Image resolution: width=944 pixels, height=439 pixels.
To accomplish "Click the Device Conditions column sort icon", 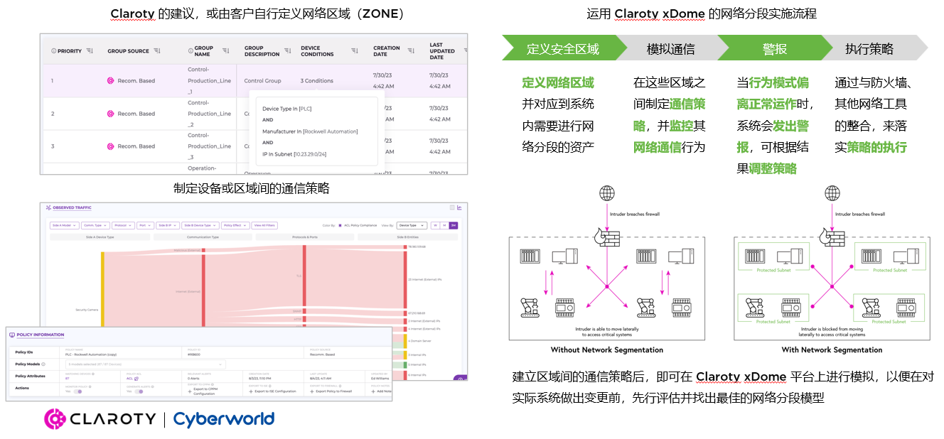I will tap(354, 51).
